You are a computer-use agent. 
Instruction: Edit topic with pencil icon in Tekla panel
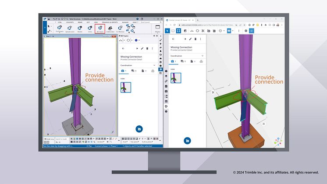click(x=141, y=49)
